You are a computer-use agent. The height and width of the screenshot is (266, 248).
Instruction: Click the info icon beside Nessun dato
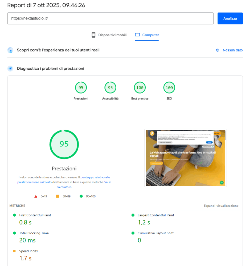click(x=218, y=50)
